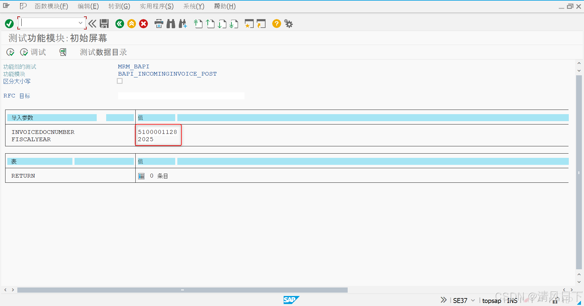Click the green Back arrow icon
This screenshot has height=306, width=584.
click(119, 23)
